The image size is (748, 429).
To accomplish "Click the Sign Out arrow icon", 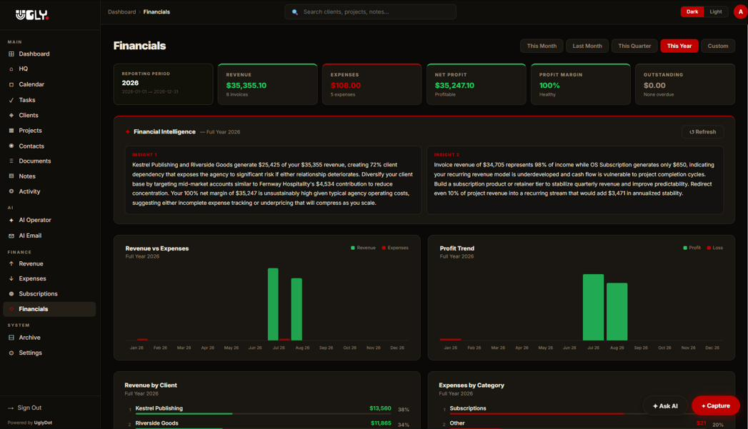I will (11, 408).
